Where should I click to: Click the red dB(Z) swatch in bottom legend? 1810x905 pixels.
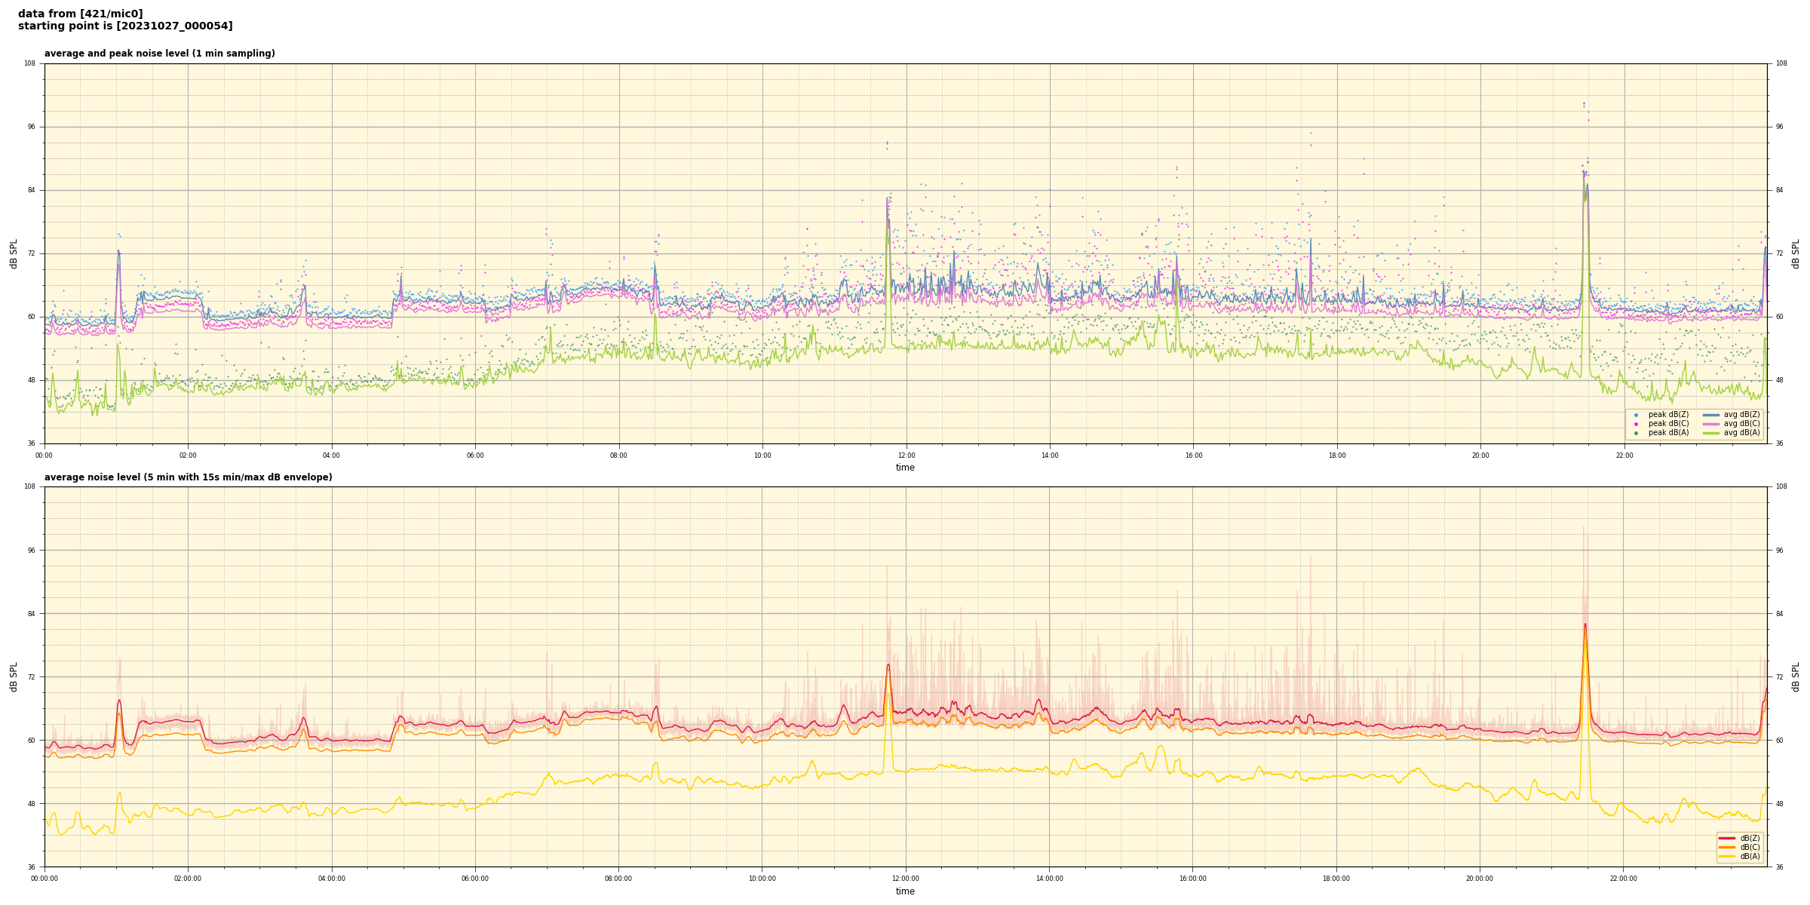pyautogui.click(x=1727, y=838)
